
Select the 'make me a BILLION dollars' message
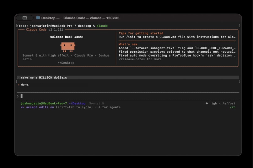[x=128, y=78]
